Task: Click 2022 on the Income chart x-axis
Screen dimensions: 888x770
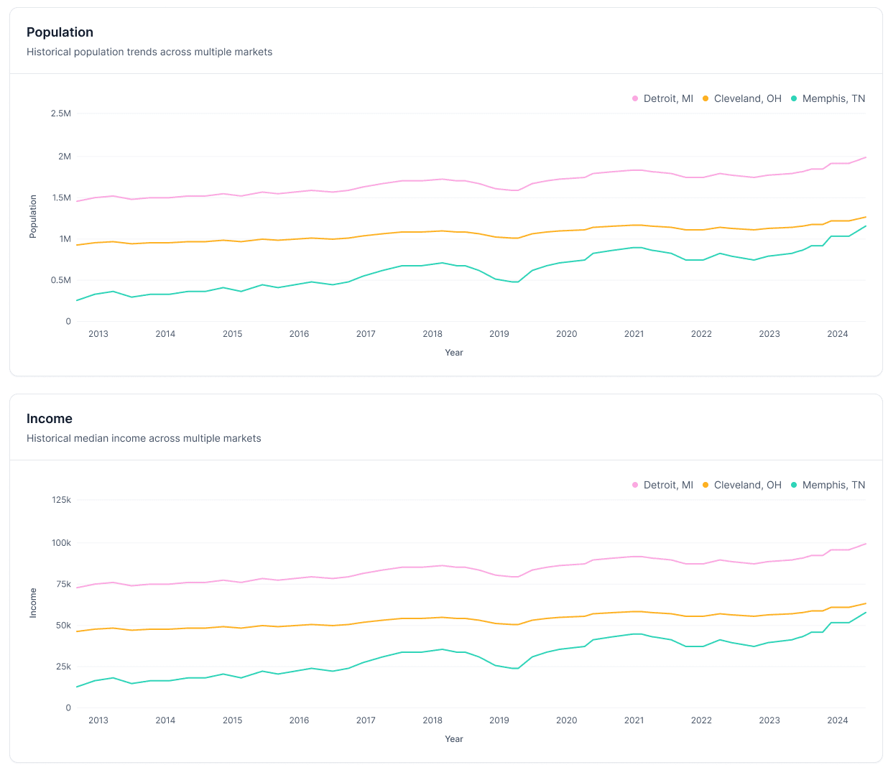Action: (x=701, y=720)
